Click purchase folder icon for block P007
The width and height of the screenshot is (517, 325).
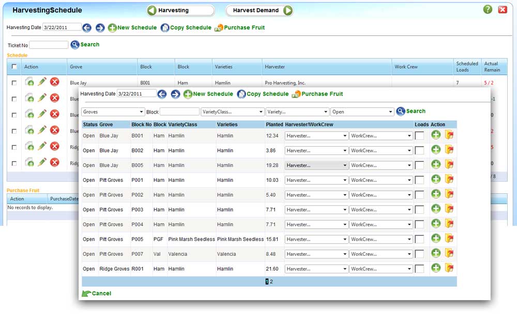click(x=449, y=253)
